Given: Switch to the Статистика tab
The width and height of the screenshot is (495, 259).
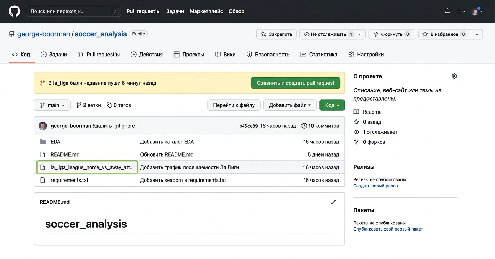Looking at the screenshot, I should pyautogui.click(x=319, y=55).
